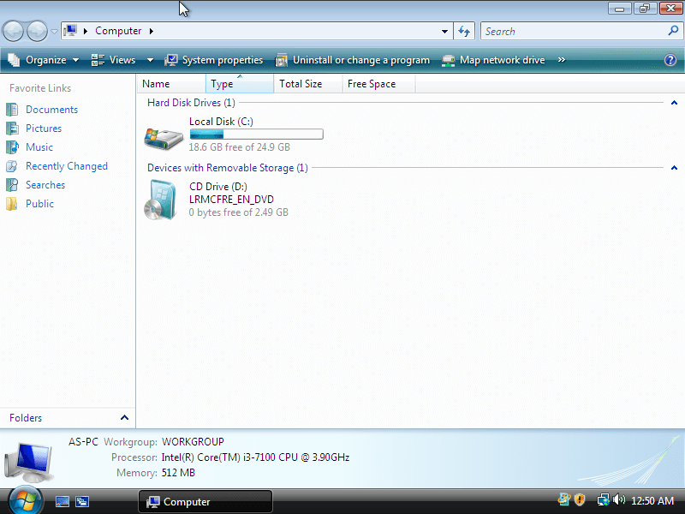The height and width of the screenshot is (514, 685).
Task: Open the volume speaker tray icon
Action: pyautogui.click(x=618, y=499)
